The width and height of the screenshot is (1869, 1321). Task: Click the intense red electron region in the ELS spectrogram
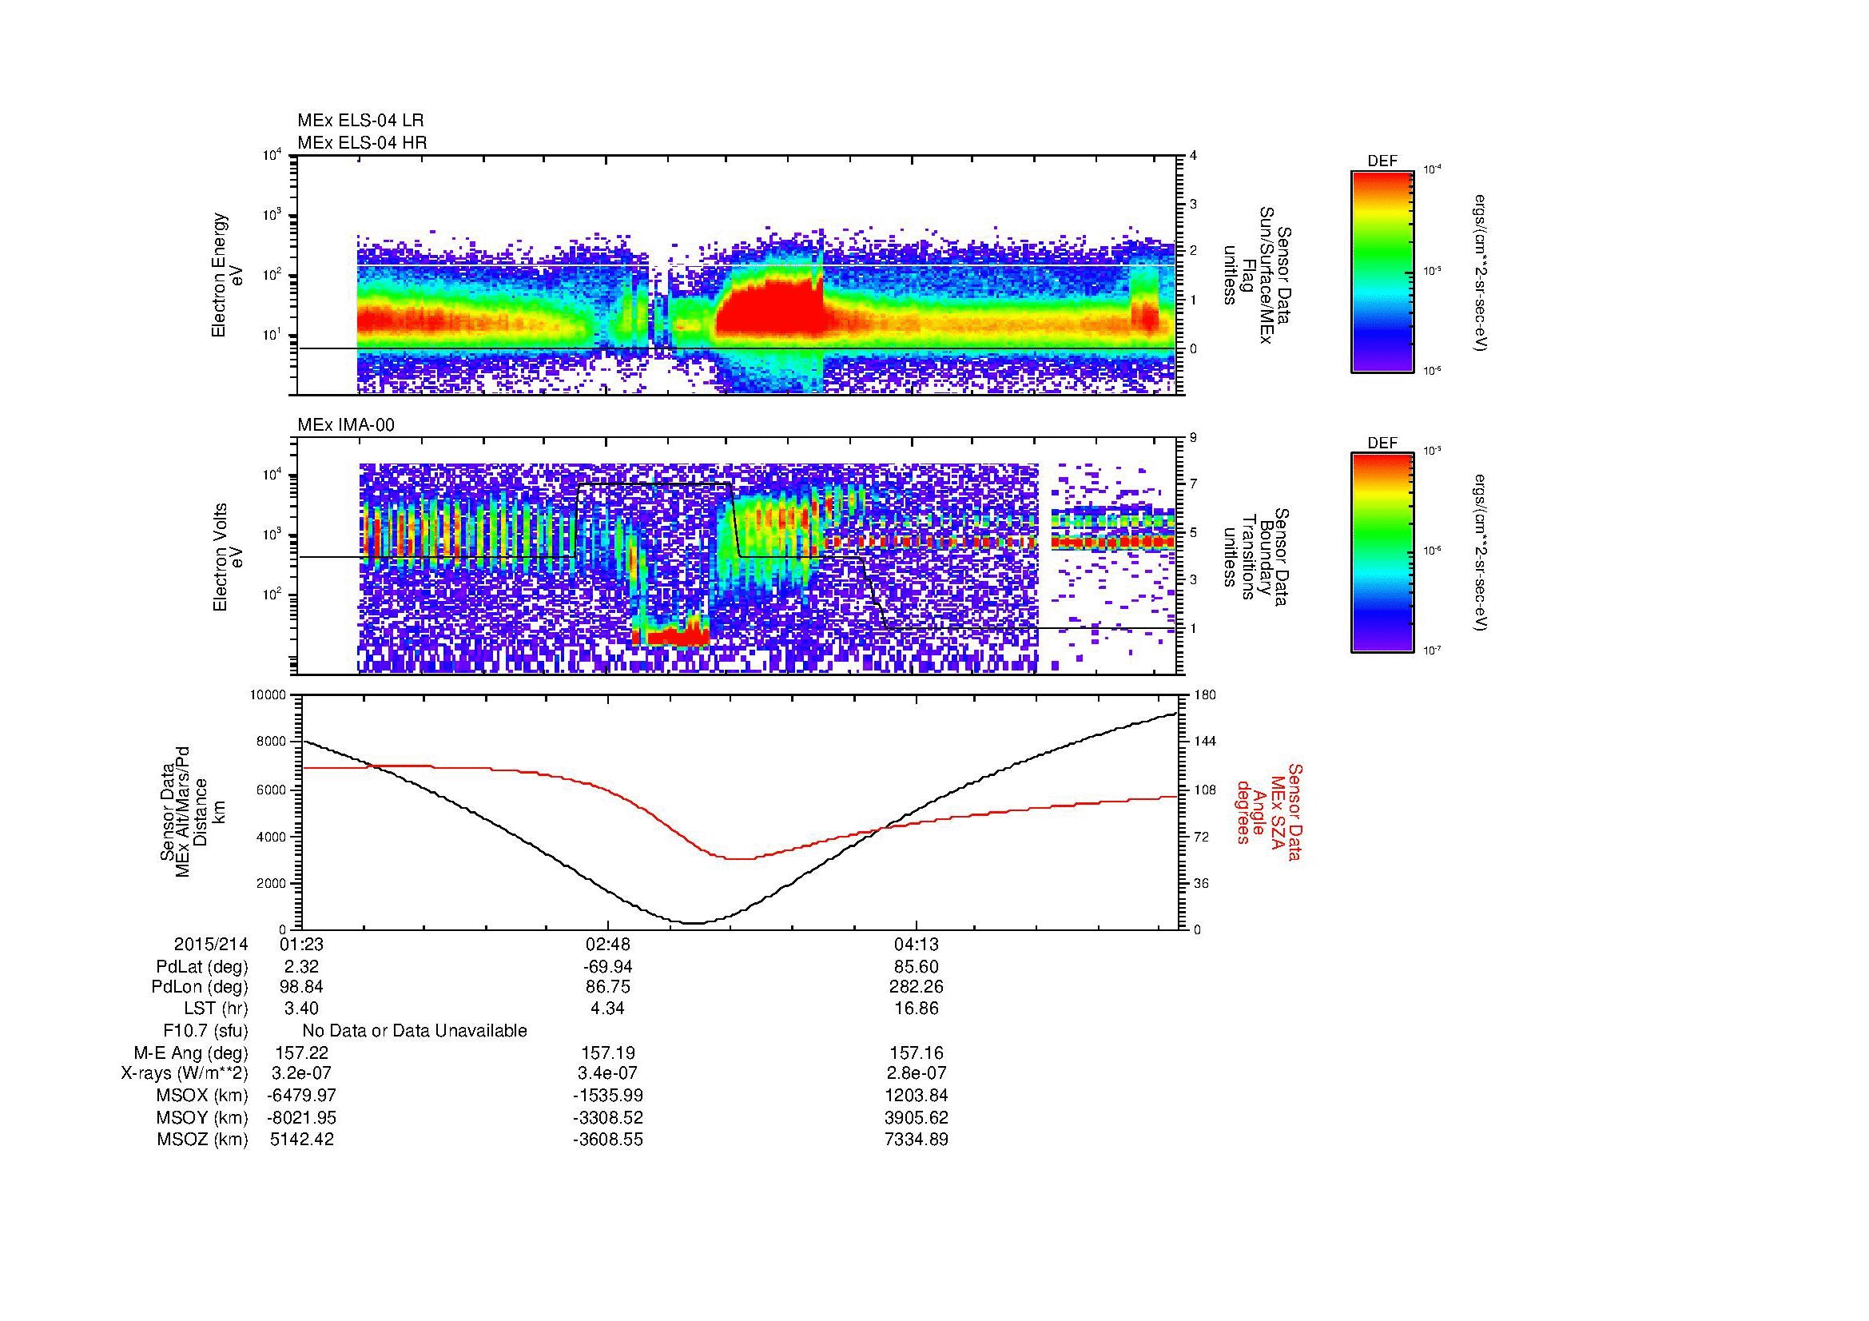(770, 309)
